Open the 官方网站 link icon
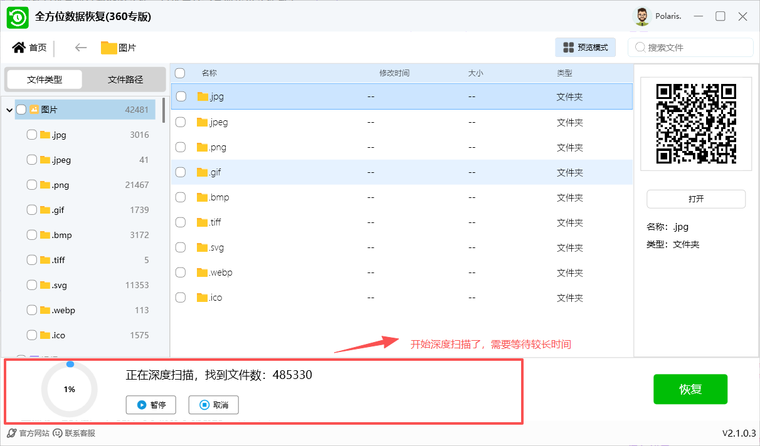Screen dimensions: 760x446 11,433
